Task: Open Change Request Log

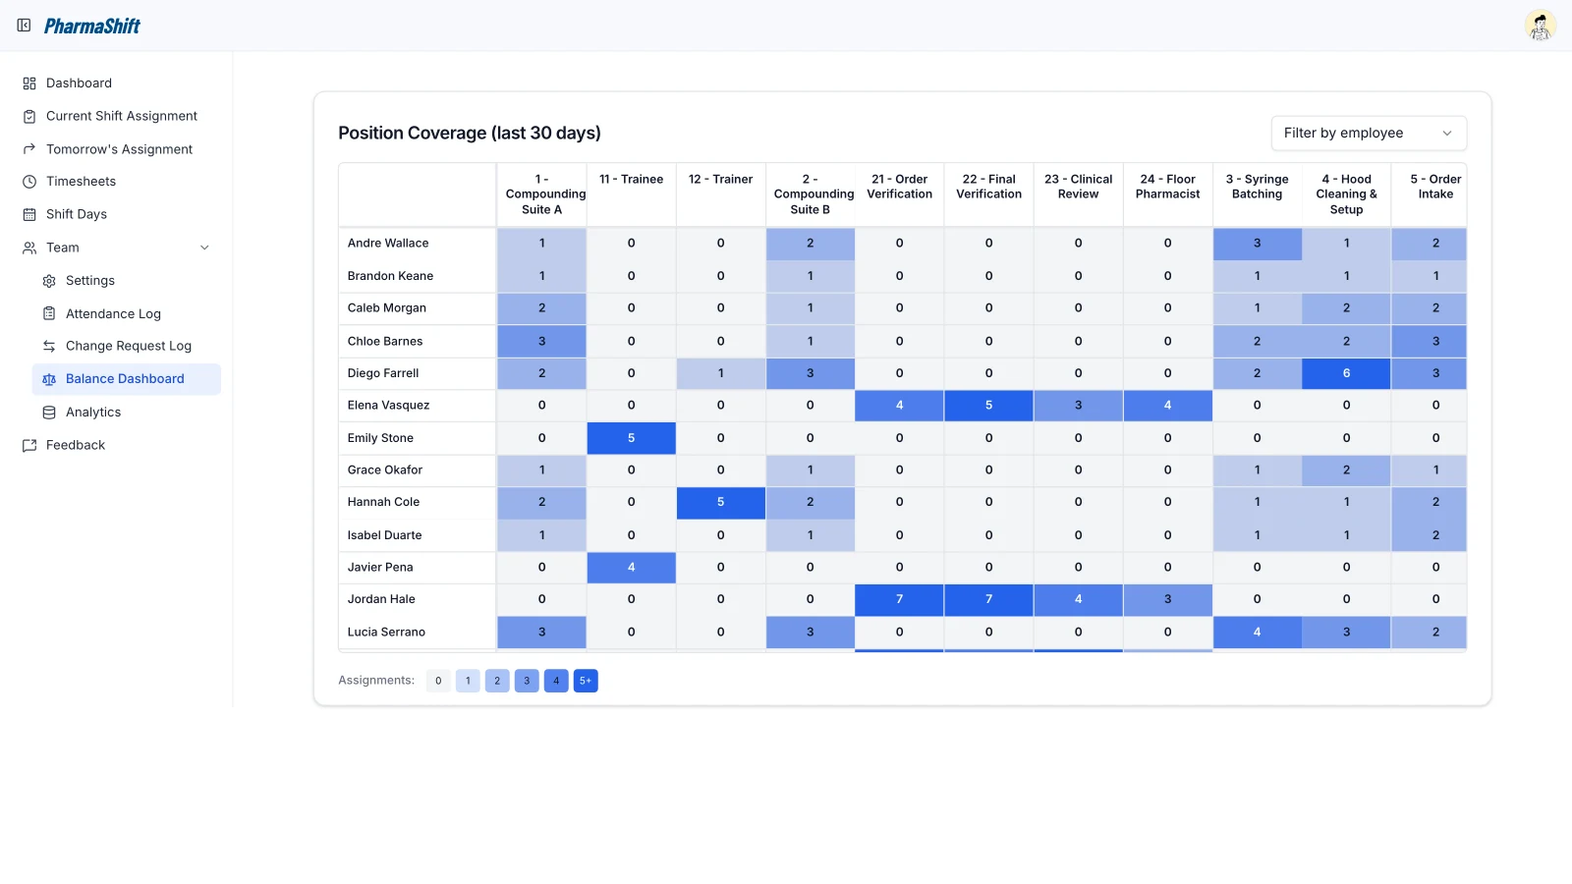Action: tap(129, 346)
